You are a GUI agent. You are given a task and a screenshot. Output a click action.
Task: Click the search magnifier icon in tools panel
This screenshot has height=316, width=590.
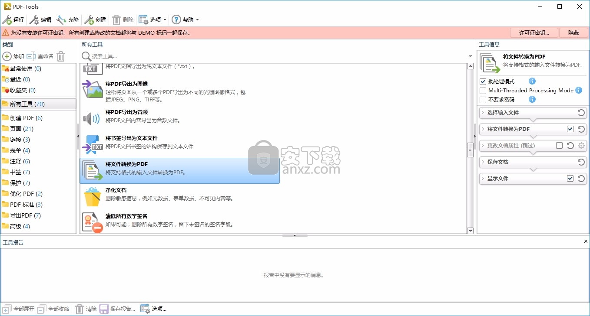(x=86, y=56)
